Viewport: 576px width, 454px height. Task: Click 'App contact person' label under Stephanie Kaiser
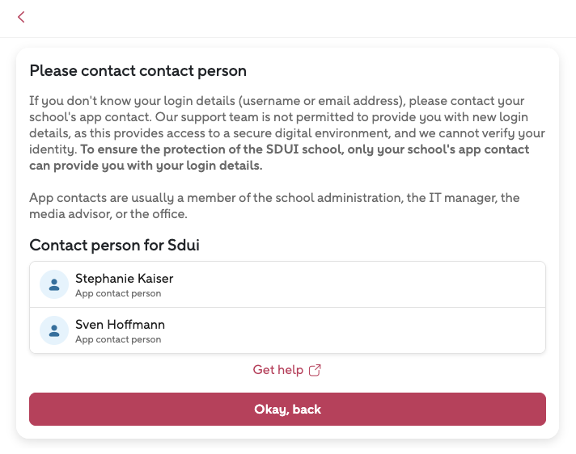point(118,294)
